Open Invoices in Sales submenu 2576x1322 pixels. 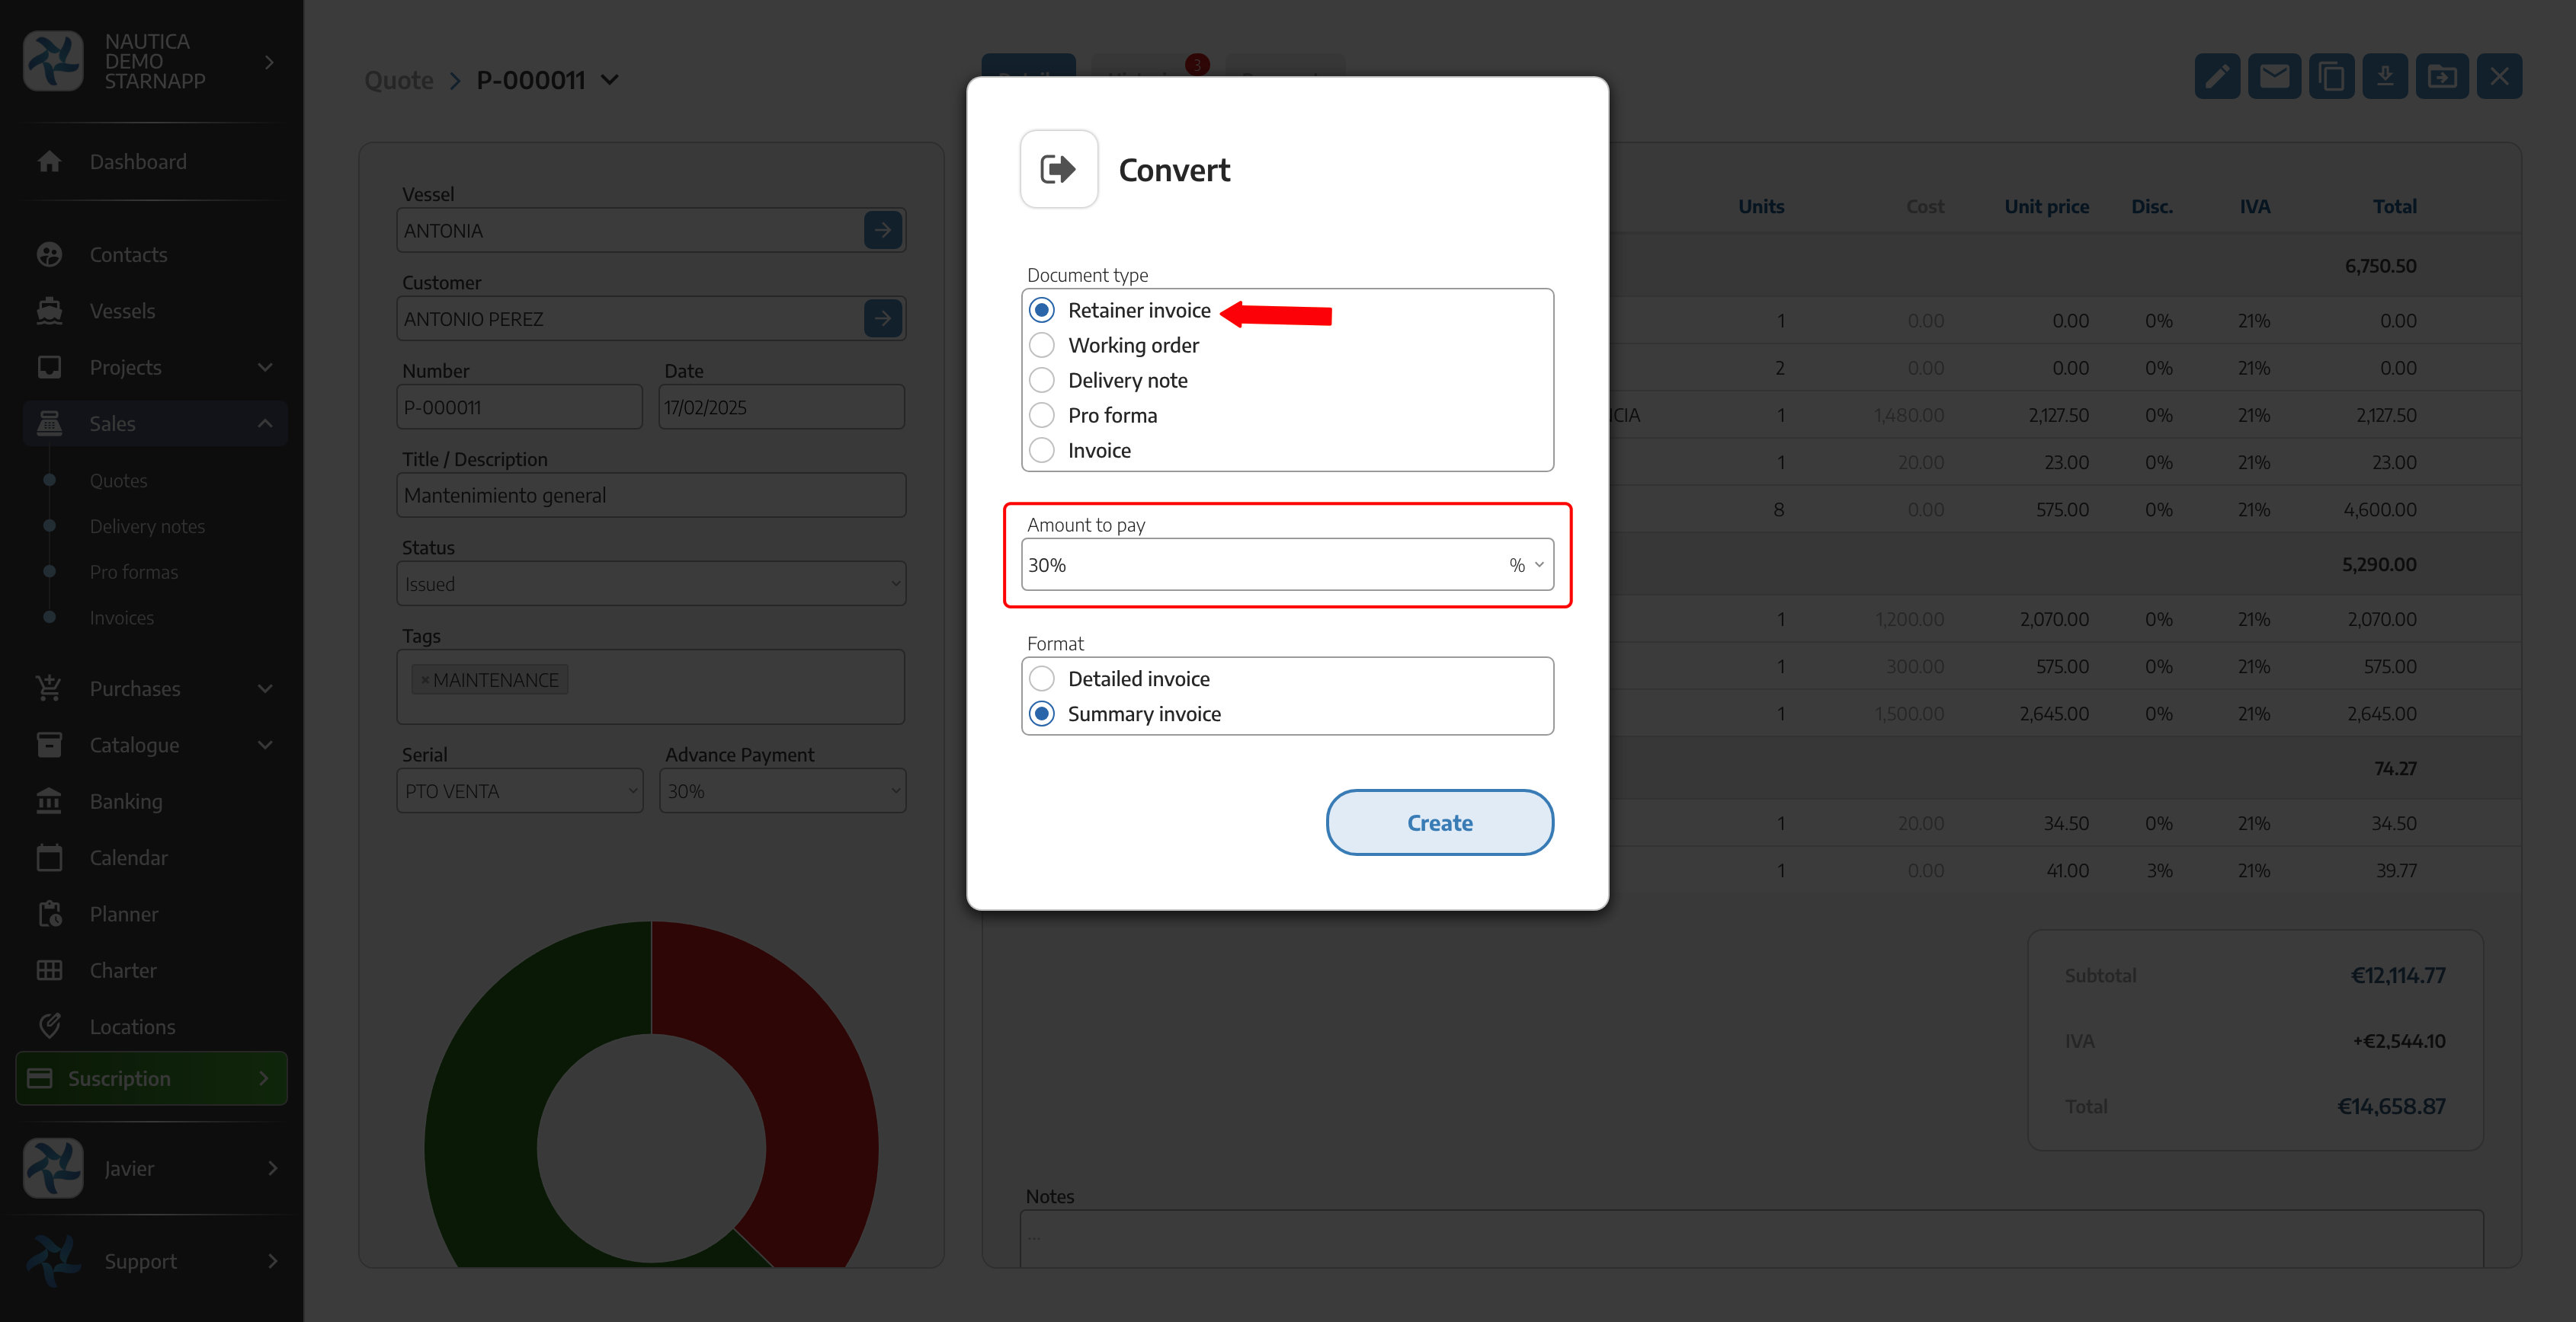click(122, 618)
